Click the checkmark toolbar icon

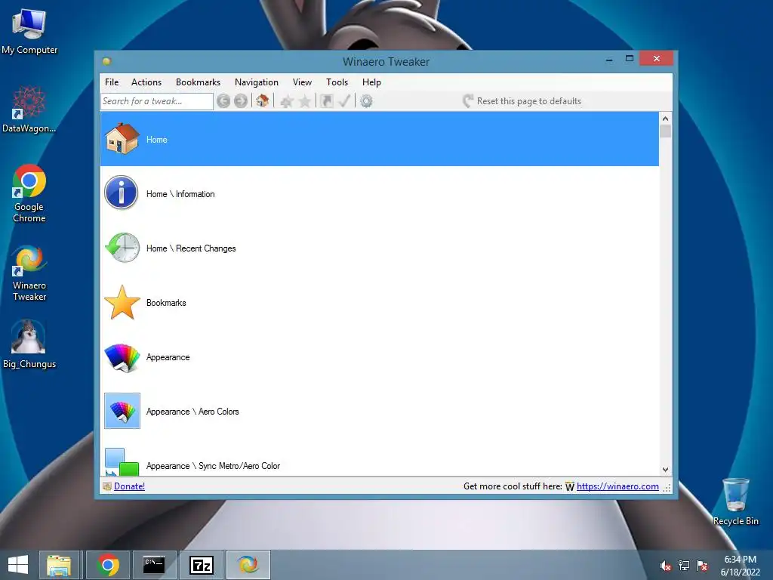(344, 101)
